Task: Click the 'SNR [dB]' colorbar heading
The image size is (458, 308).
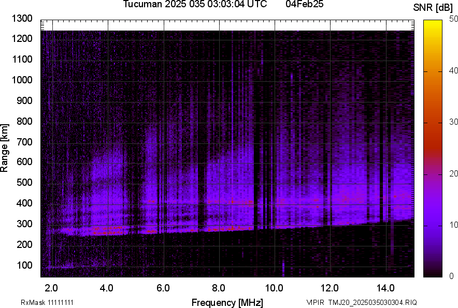Action: click(x=433, y=8)
